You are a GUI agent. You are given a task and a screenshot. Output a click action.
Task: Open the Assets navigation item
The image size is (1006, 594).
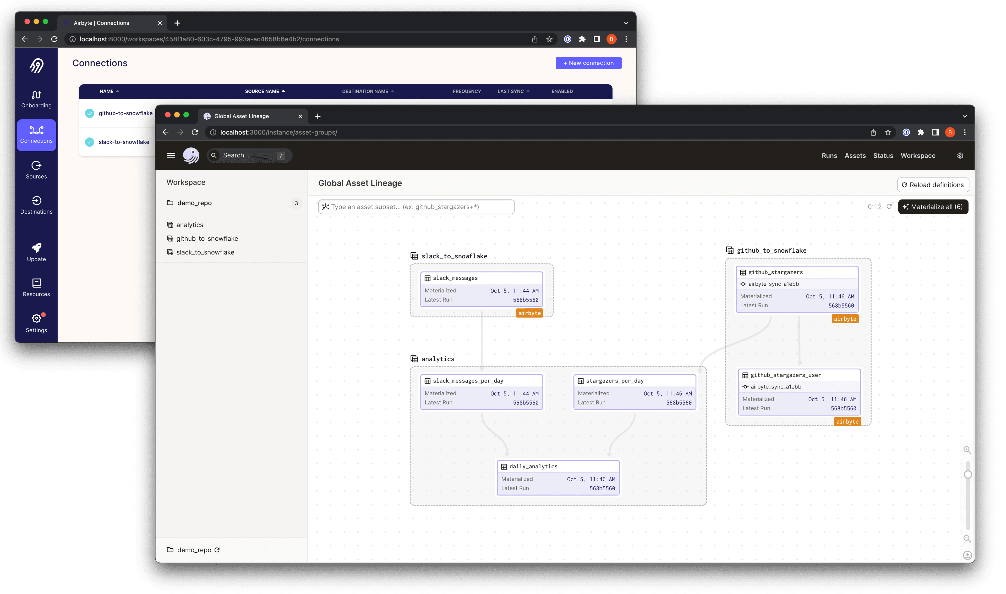tap(855, 155)
